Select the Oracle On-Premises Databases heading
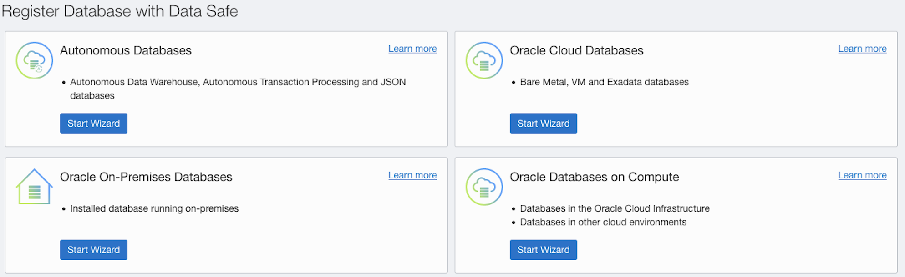 (146, 177)
